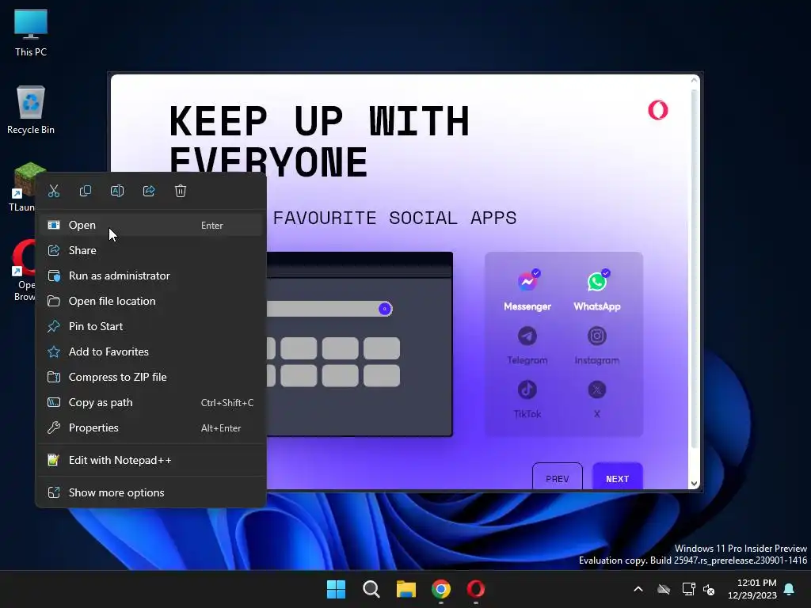811x608 pixels.
Task: Open Windows Start menu
Action: click(x=336, y=589)
